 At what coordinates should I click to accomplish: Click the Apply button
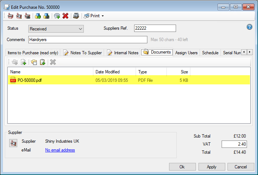click(x=212, y=167)
